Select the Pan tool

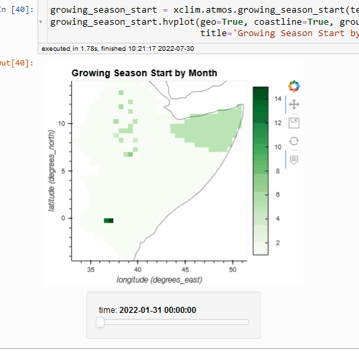(294, 105)
